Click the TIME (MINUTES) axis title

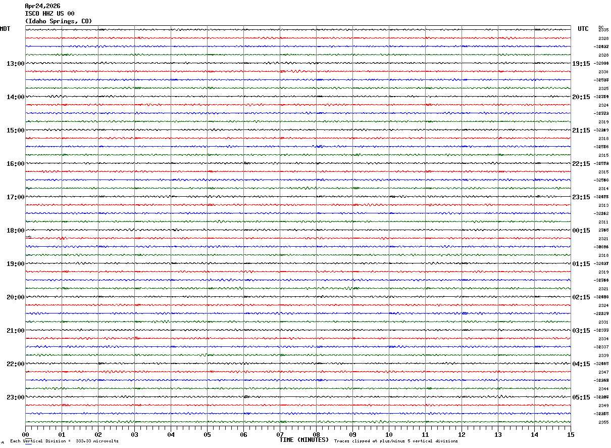(x=304, y=440)
